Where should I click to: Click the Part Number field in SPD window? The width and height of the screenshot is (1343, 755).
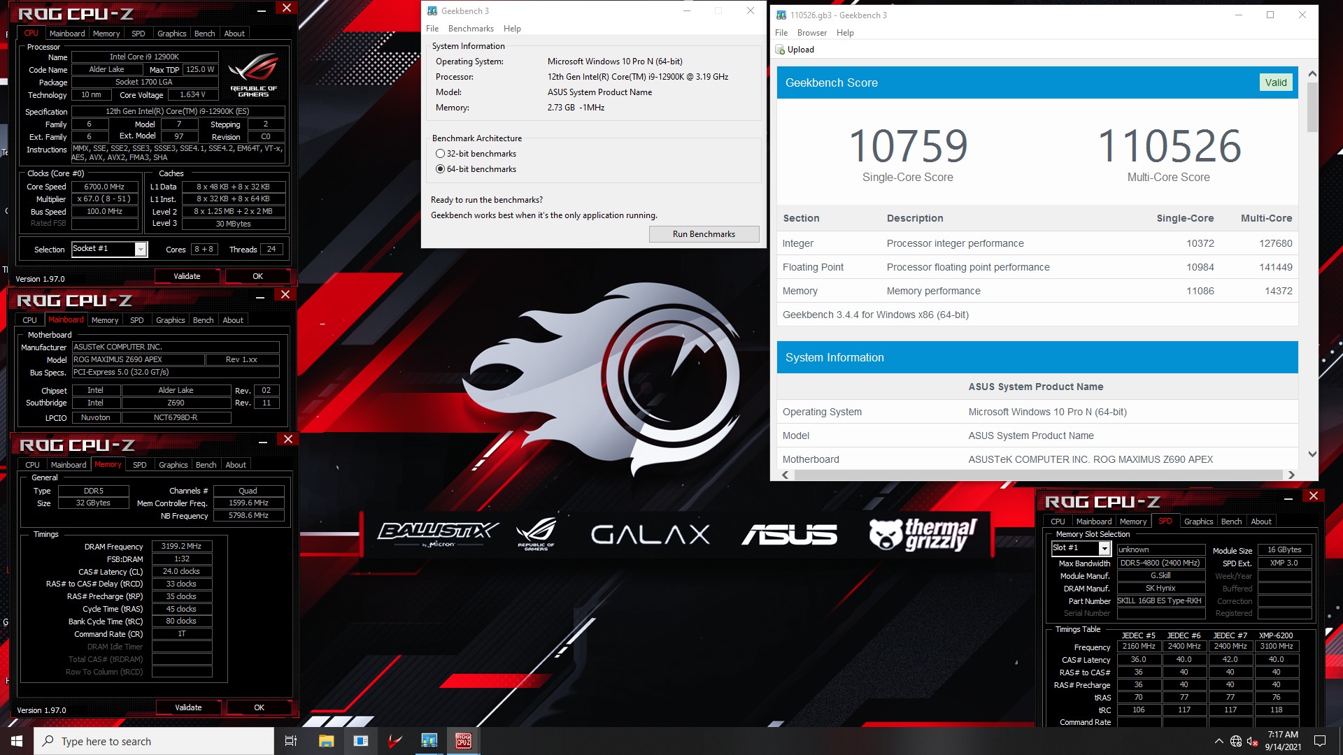pos(1160,601)
